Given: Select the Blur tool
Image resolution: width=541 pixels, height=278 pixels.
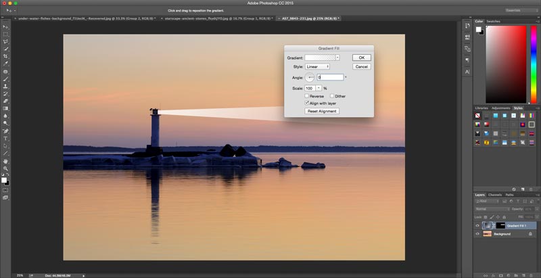Looking at the screenshot, I should [x=5, y=116].
